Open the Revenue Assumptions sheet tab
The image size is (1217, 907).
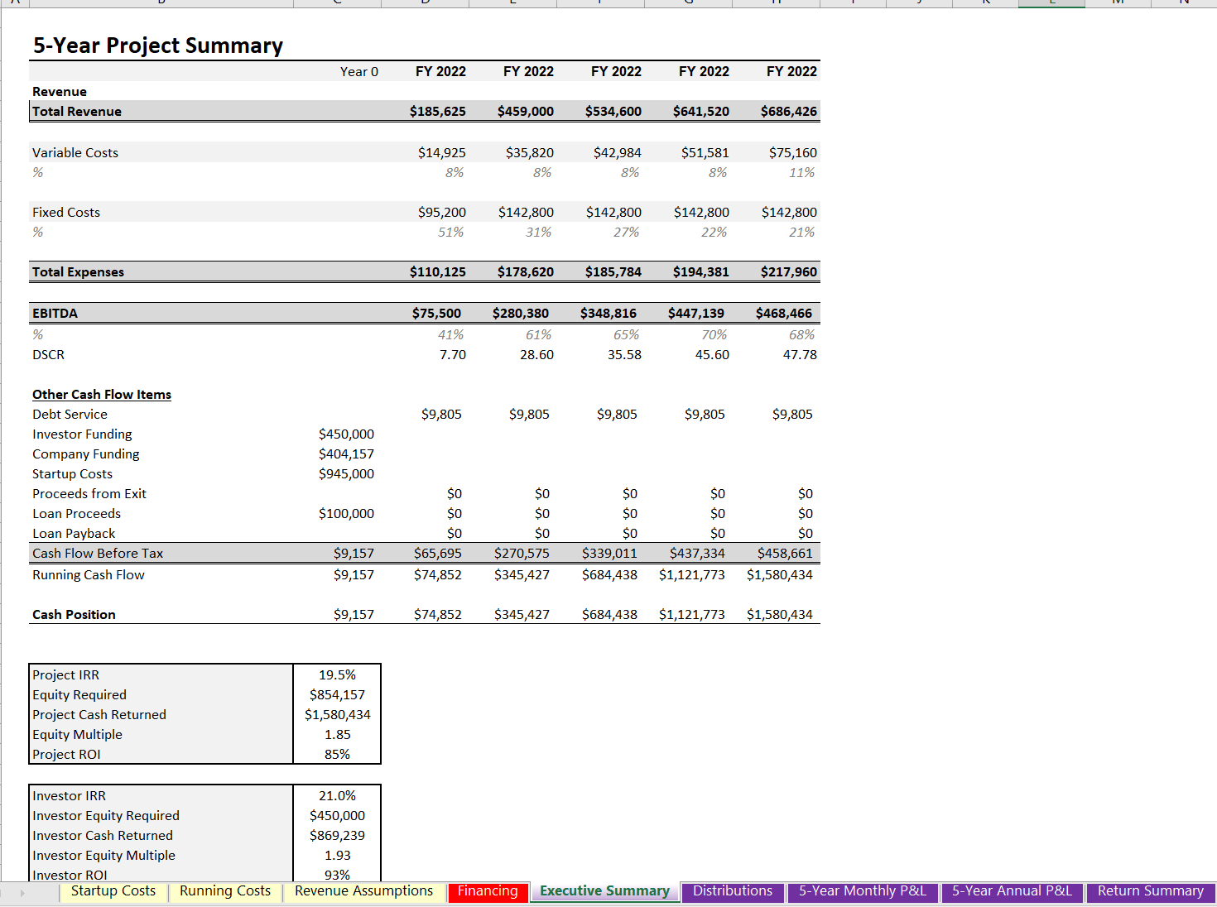[x=363, y=891]
